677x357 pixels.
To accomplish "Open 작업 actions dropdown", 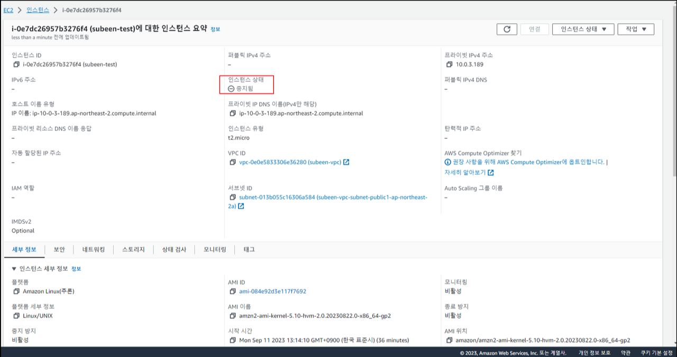I will pos(636,29).
